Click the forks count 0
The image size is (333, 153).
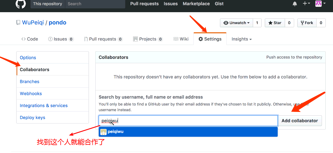(x=321, y=23)
